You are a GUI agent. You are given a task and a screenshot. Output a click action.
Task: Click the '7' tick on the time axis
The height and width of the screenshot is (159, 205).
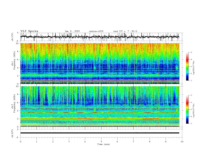(133, 142)
